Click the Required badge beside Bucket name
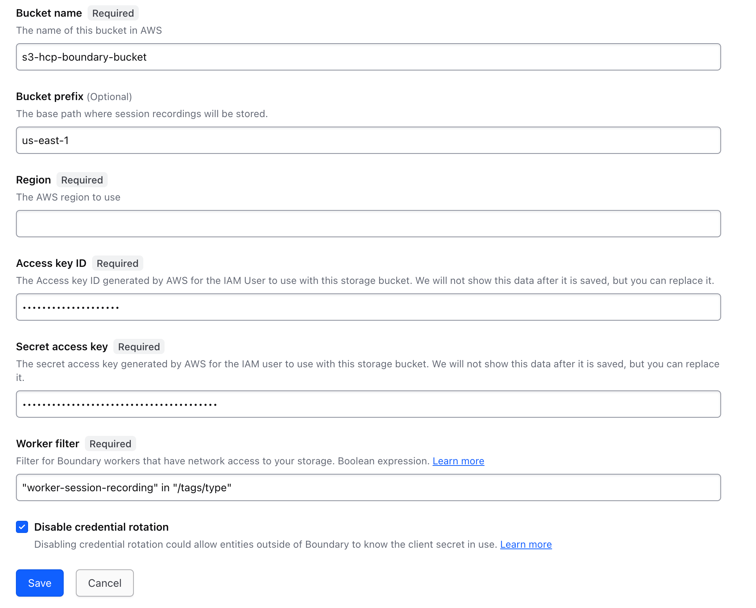The width and height of the screenshot is (756, 608). coord(113,13)
